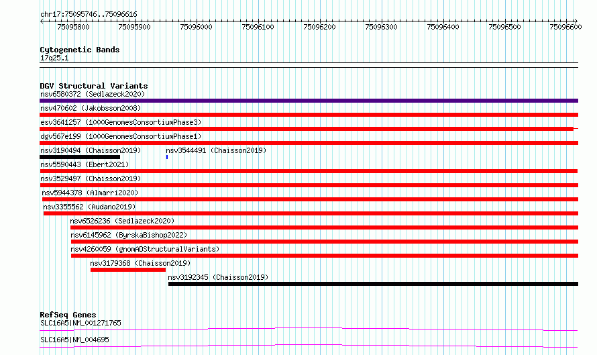Open nsv3192345 (Chaisson2019) variant label

tap(218, 277)
